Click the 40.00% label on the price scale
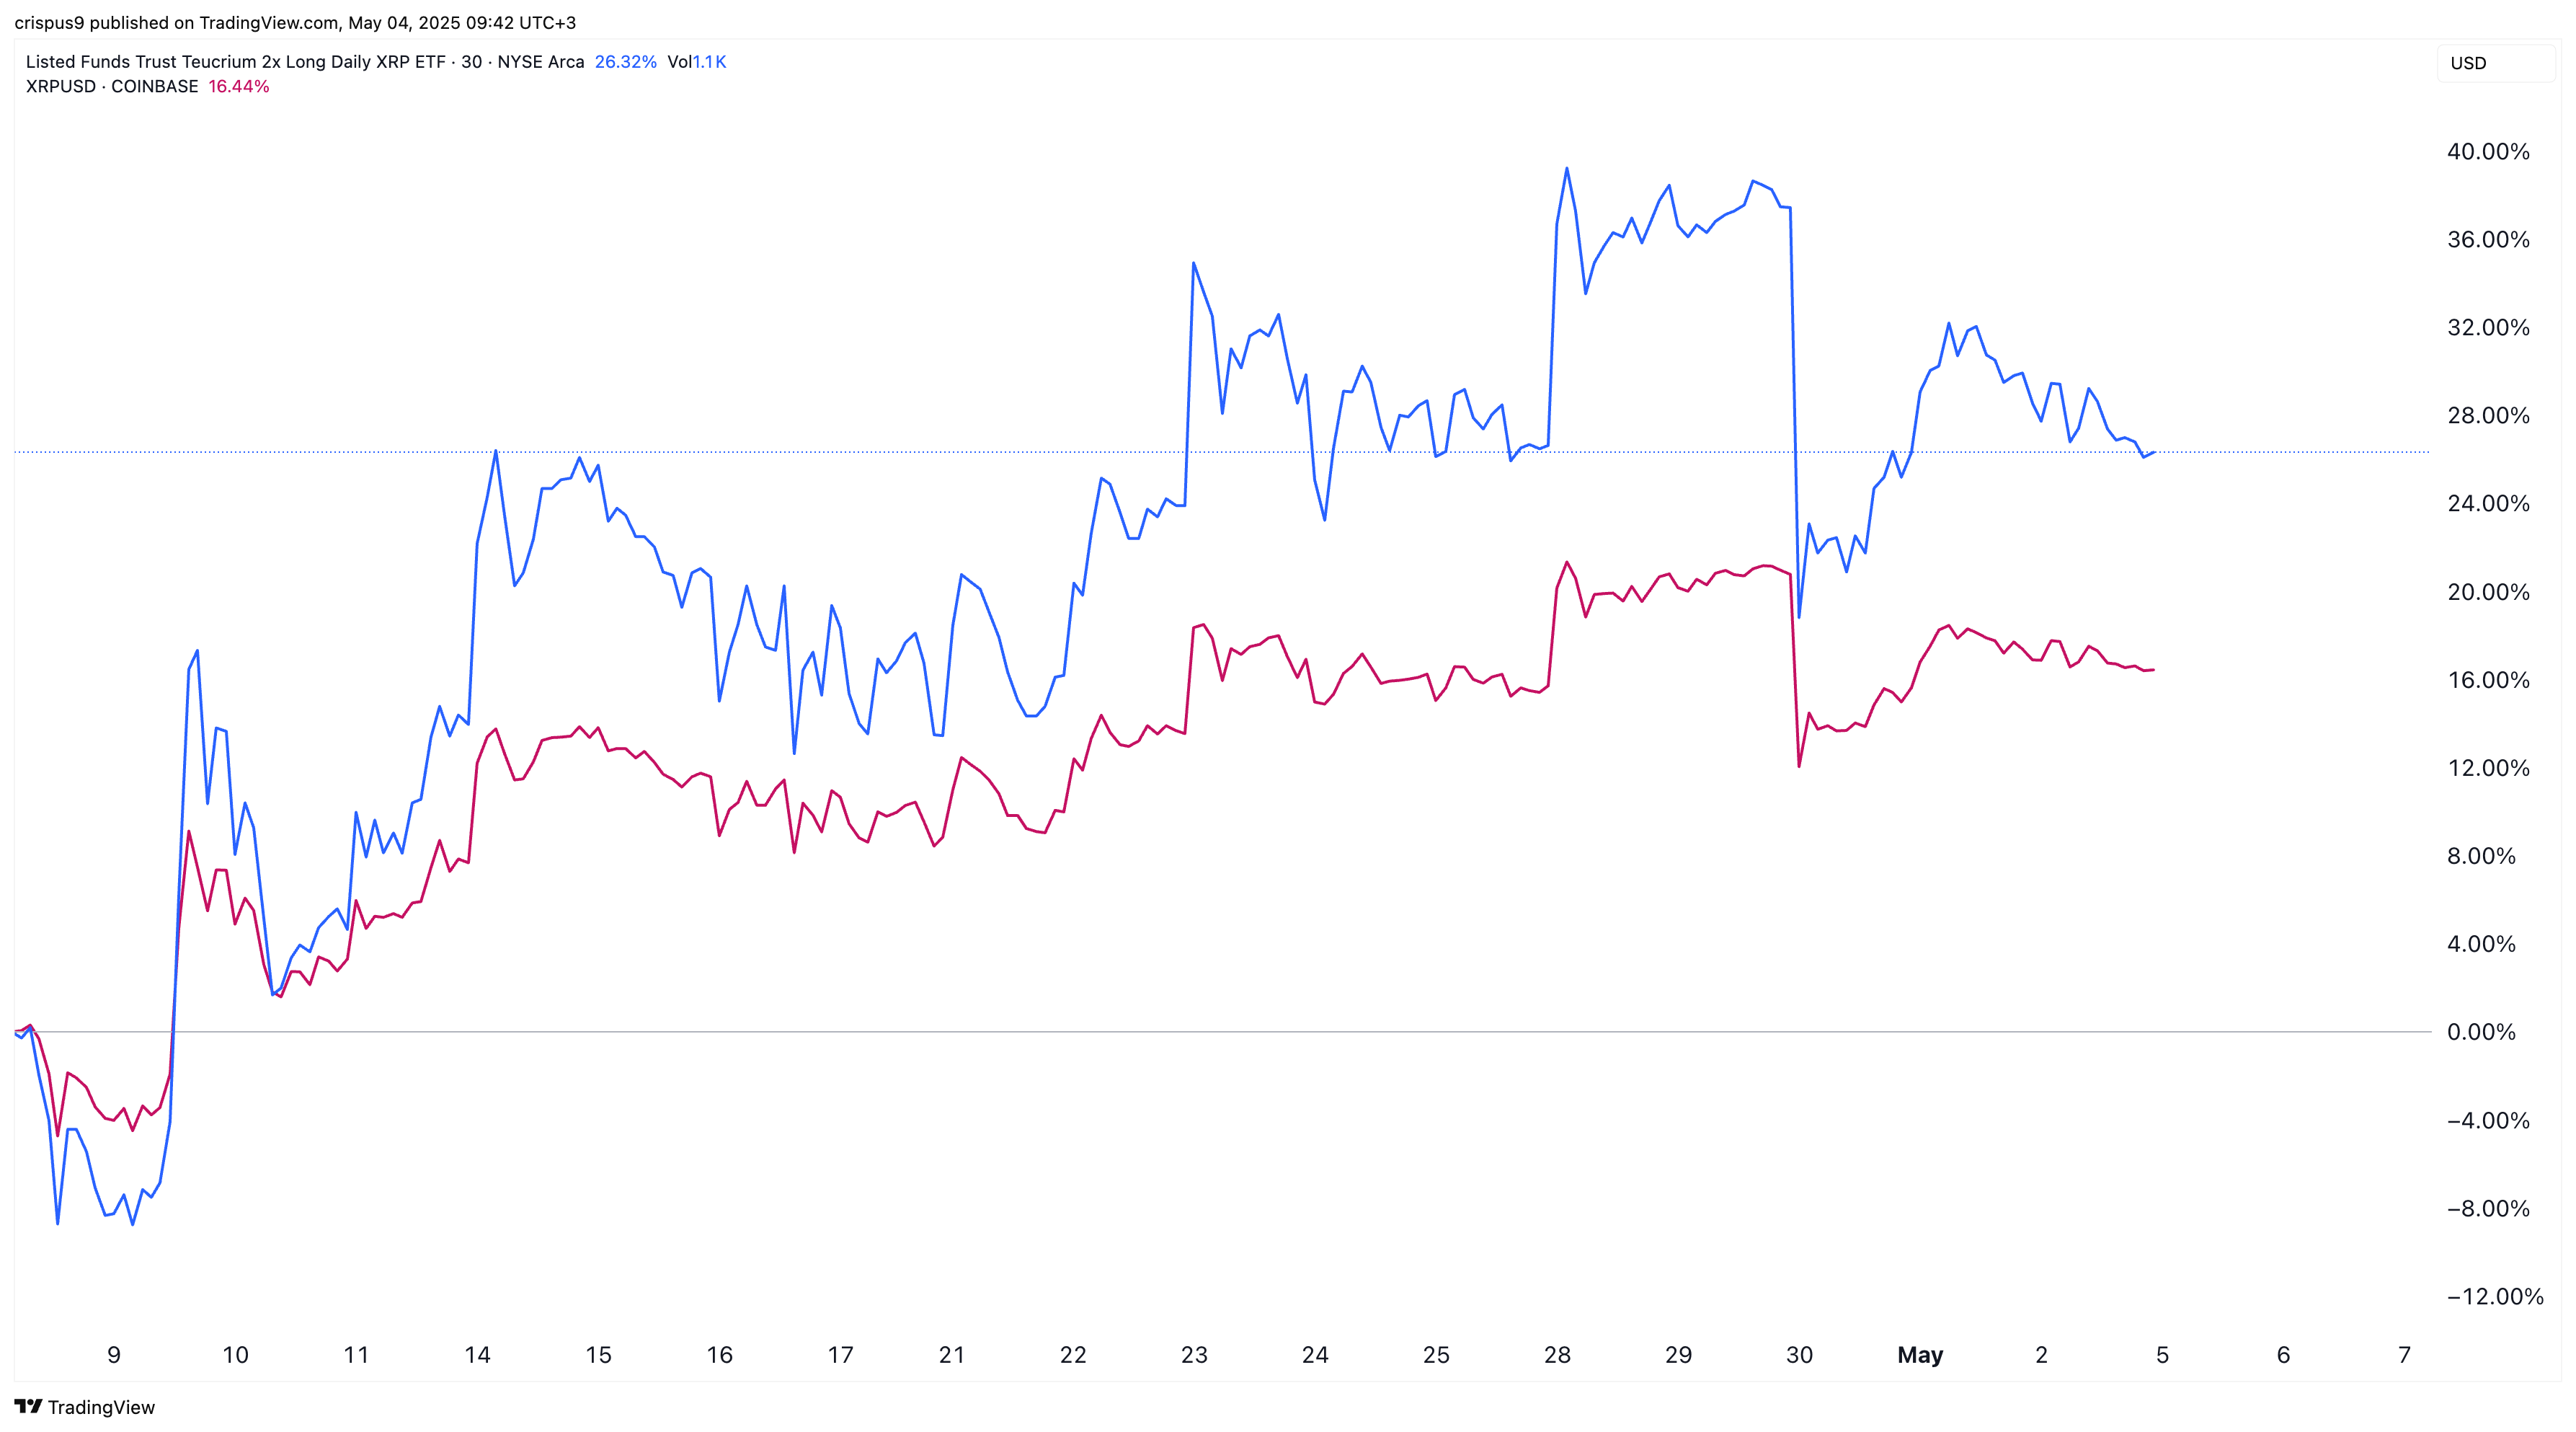The image size is (2576, 1432). coord(2488,152)
